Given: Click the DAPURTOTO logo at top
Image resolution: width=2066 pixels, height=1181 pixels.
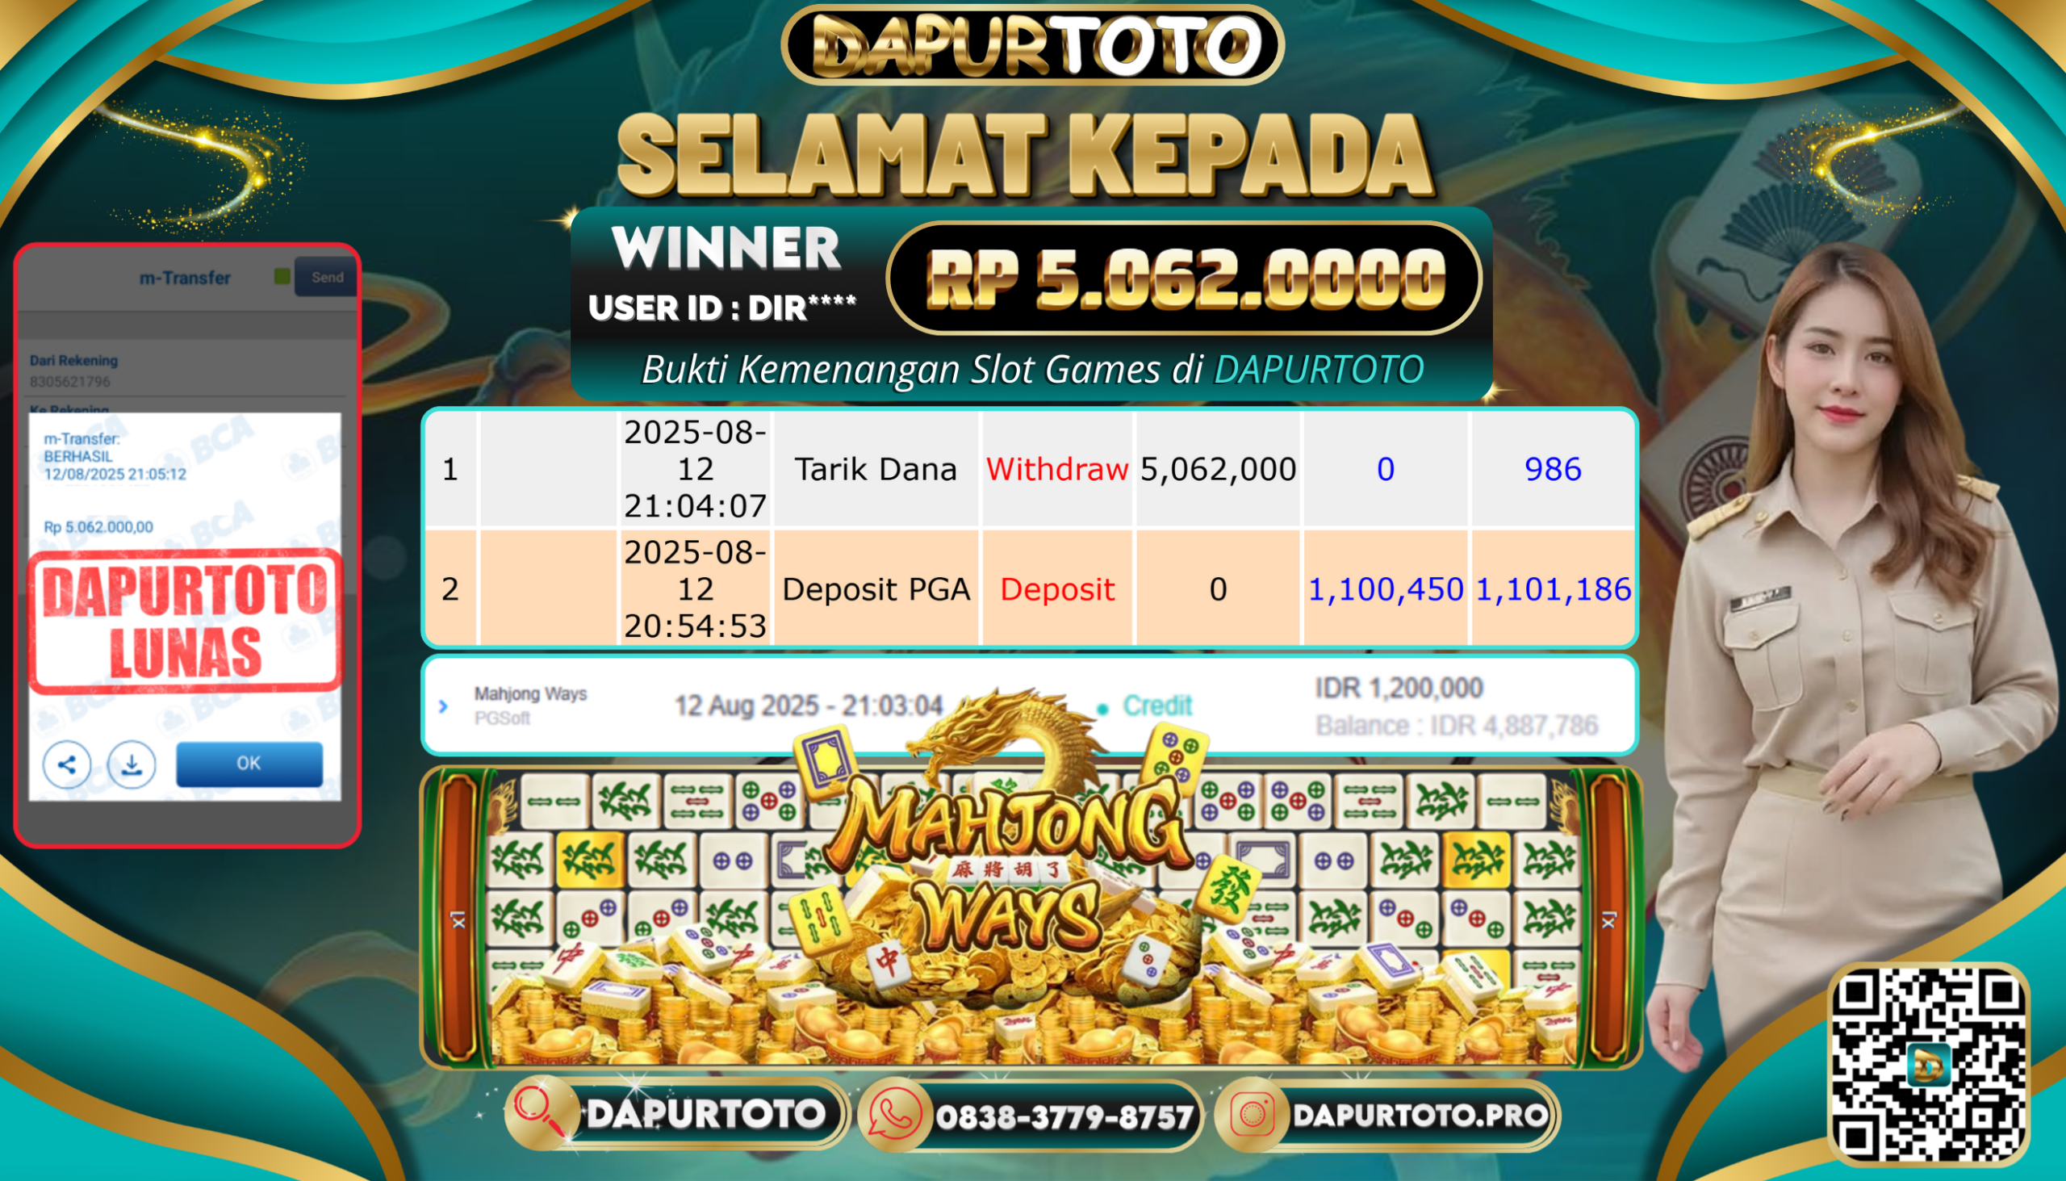Looking at the screenshot, I should click(x=1031, y=44).
